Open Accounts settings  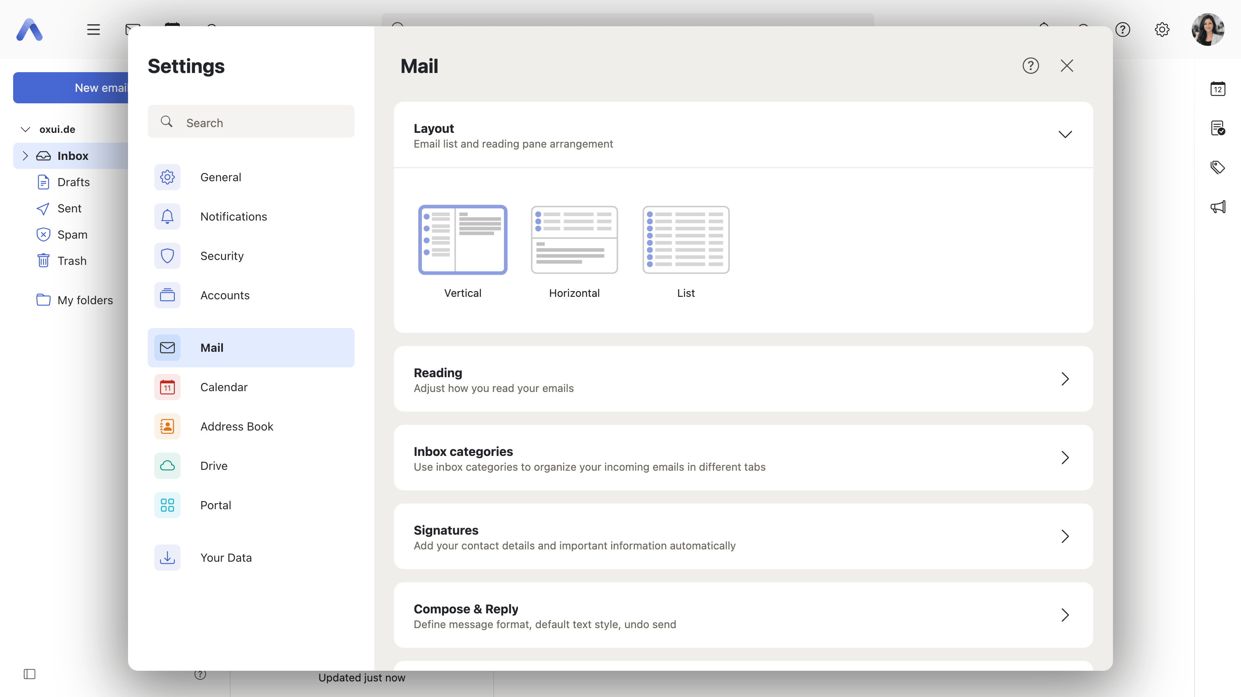[x=251, y=295]
